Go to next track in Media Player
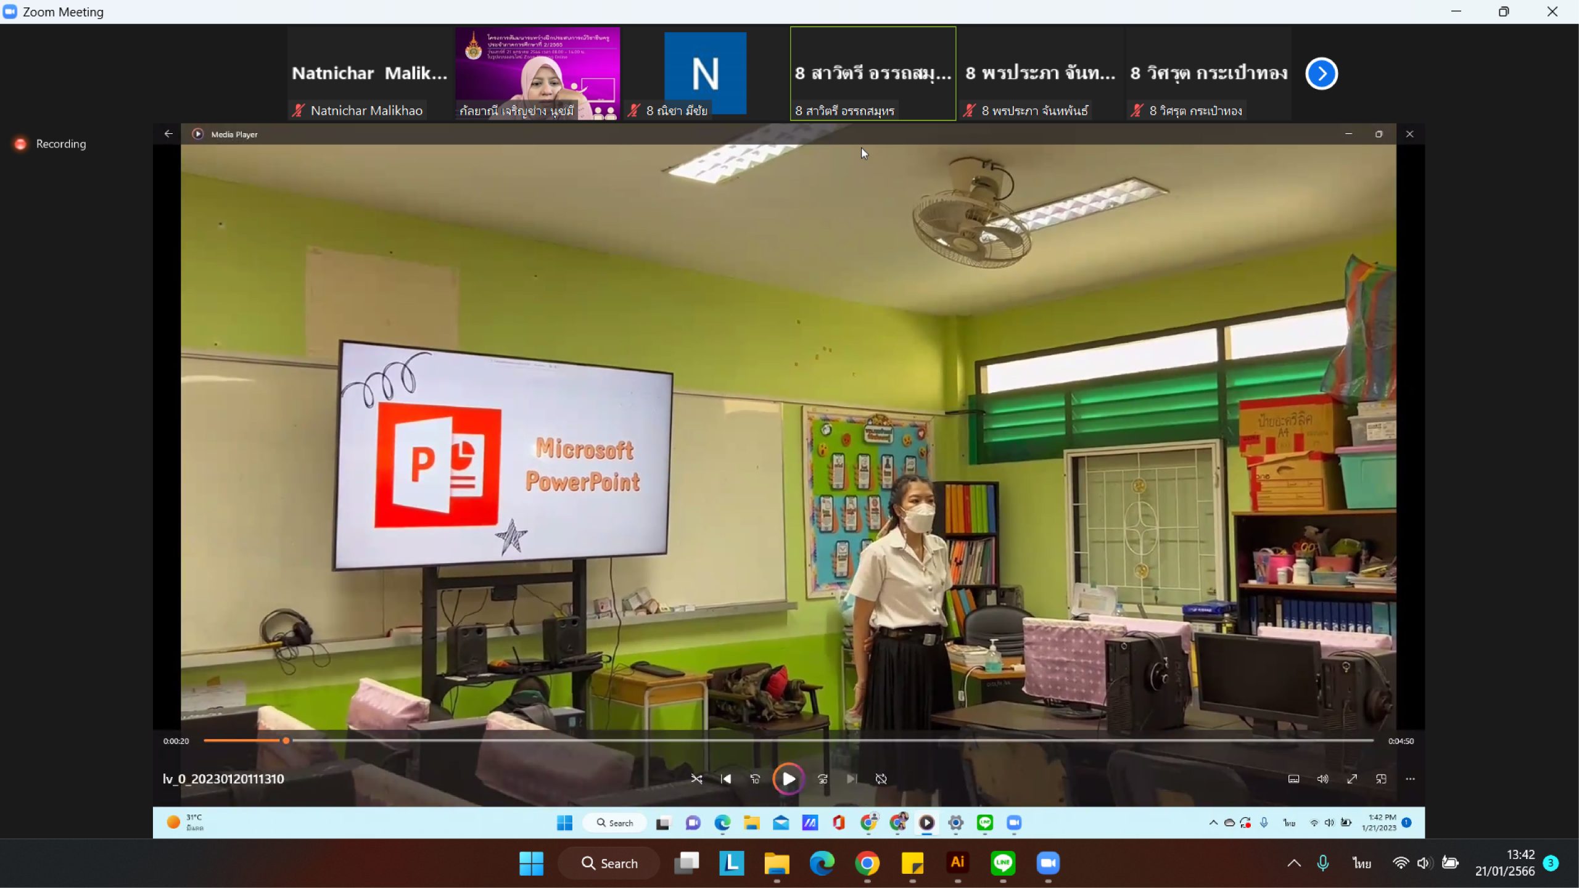This screenshot has height=888, width=1579. tap(852, 779)
